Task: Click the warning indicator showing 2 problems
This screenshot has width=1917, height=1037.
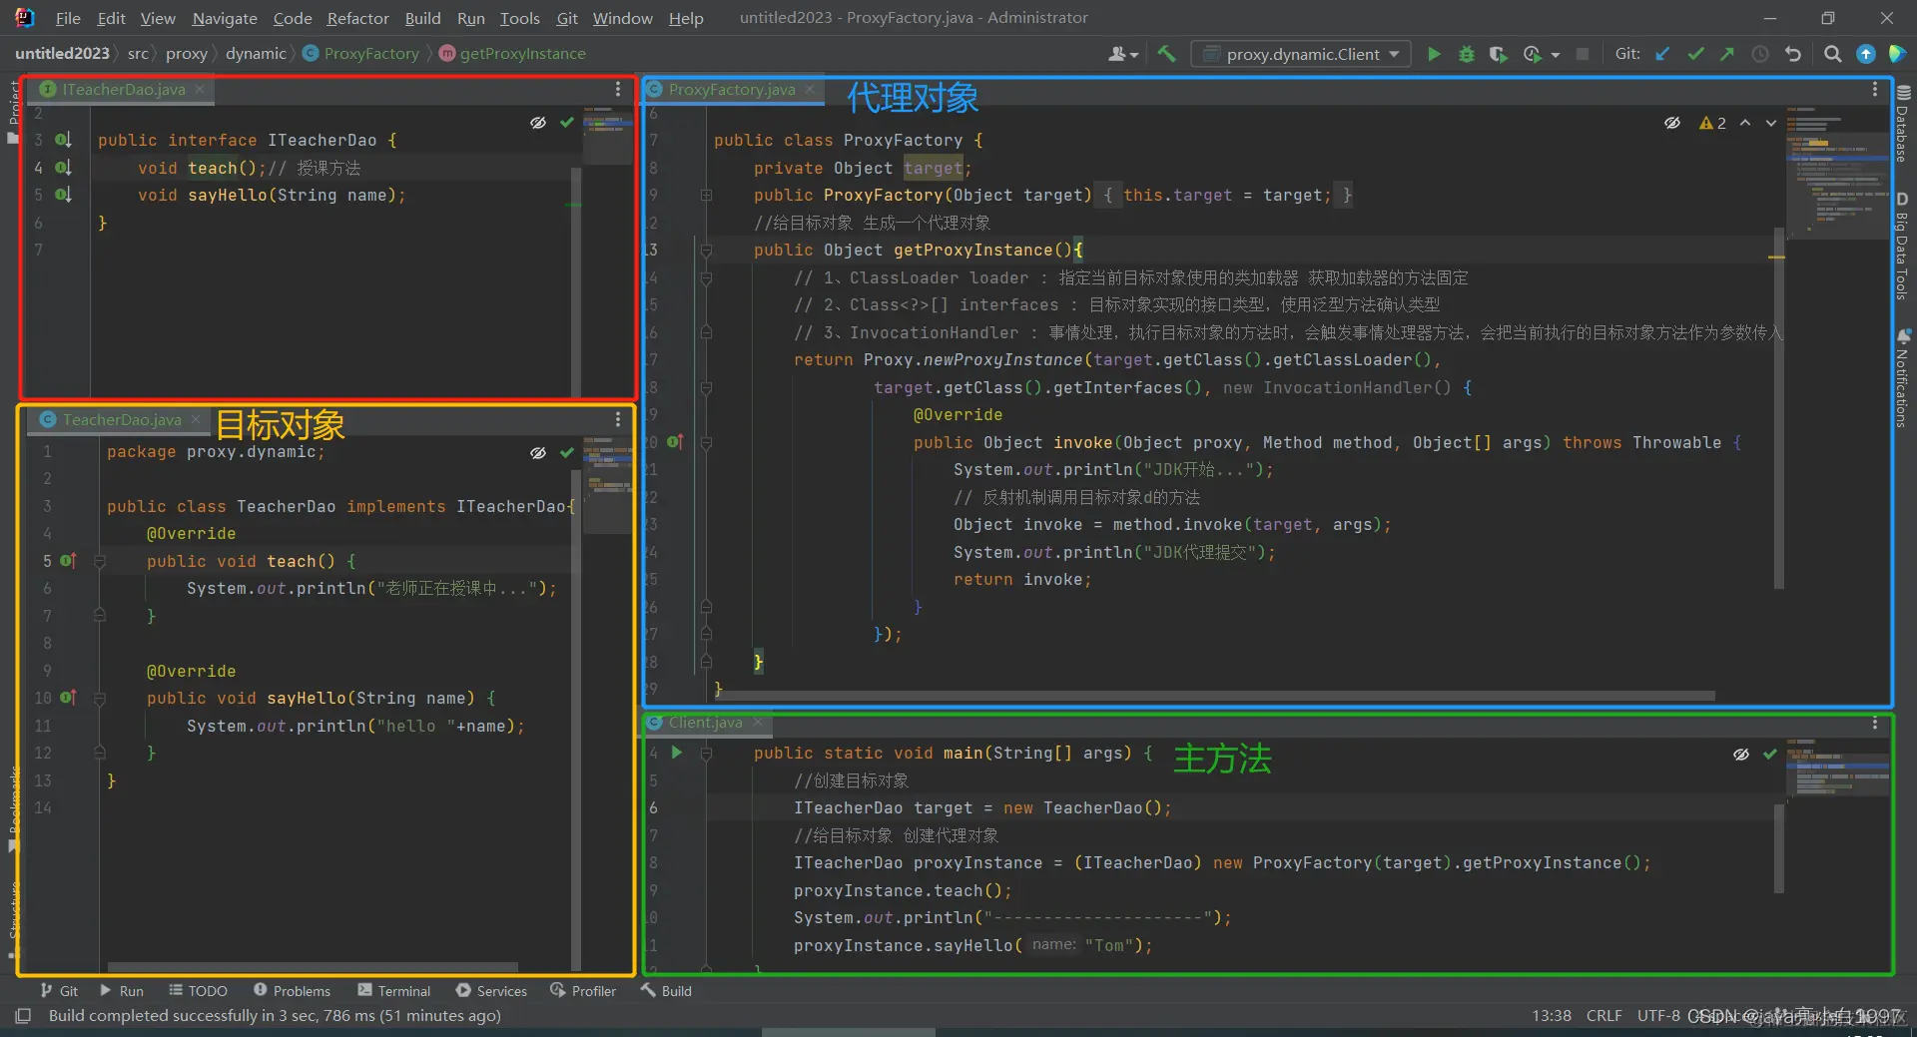Action: (1712, 123)
